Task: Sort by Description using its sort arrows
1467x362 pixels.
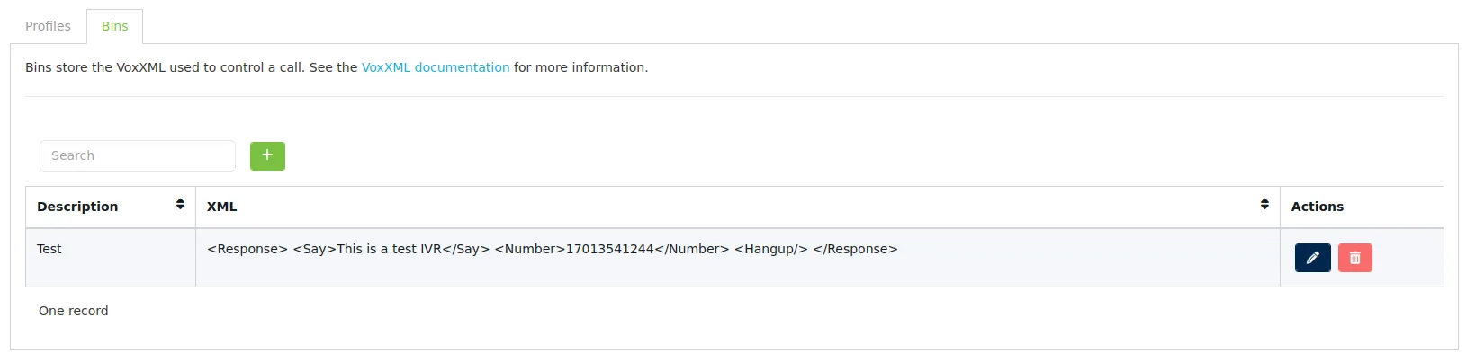Action: pos(180,205)
